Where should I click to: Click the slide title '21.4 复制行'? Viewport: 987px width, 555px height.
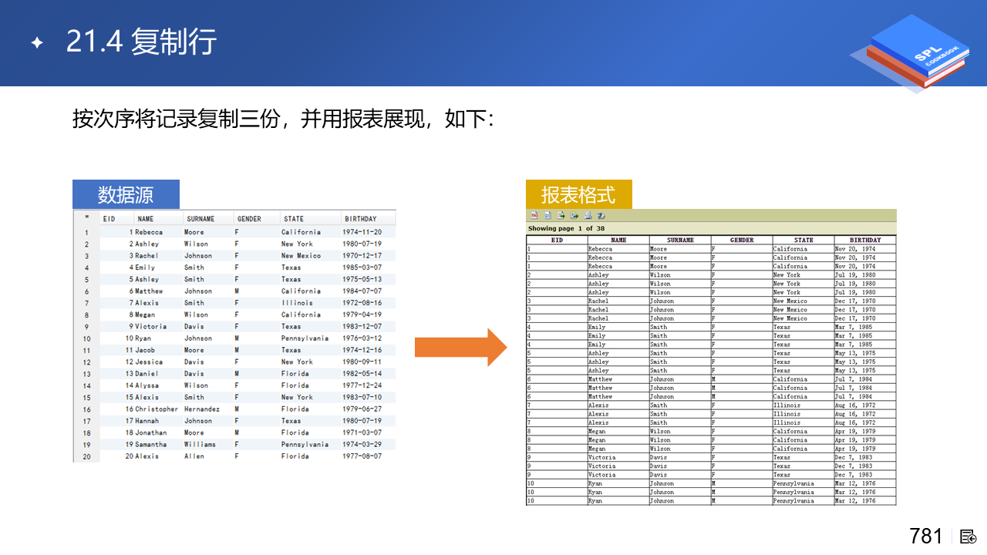click(141, 42)
